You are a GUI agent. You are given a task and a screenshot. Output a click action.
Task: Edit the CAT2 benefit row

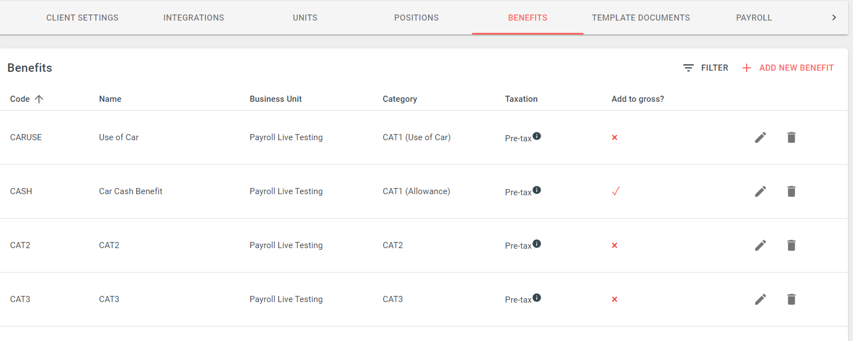[x=761, y=245]
